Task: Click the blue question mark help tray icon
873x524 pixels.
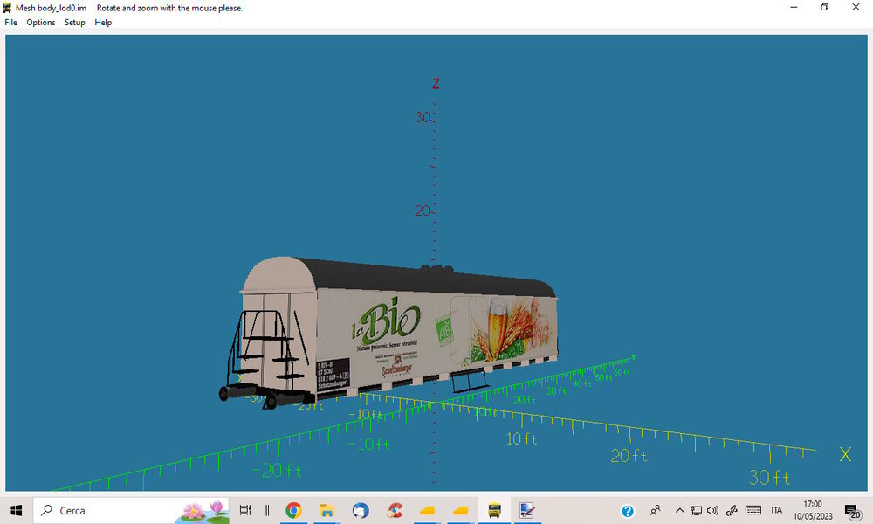Action: pyautogui.click(x=628, y=511)
